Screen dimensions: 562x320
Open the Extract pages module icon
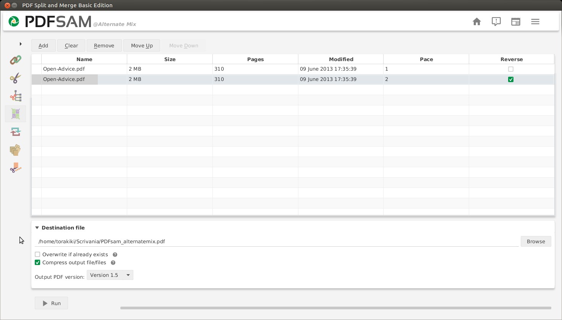click(x=16, y=150)
